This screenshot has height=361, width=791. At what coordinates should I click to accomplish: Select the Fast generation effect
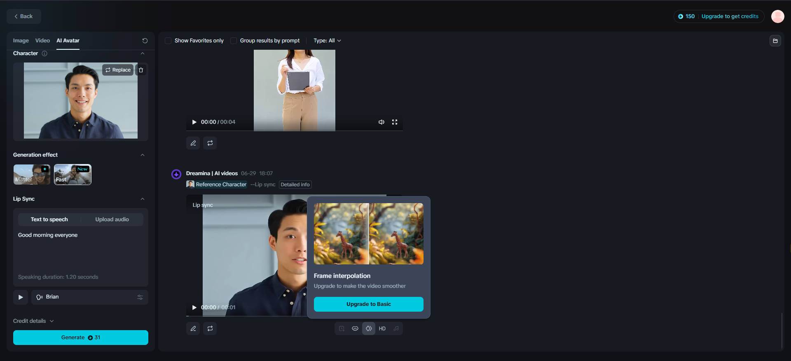(73, 175)
